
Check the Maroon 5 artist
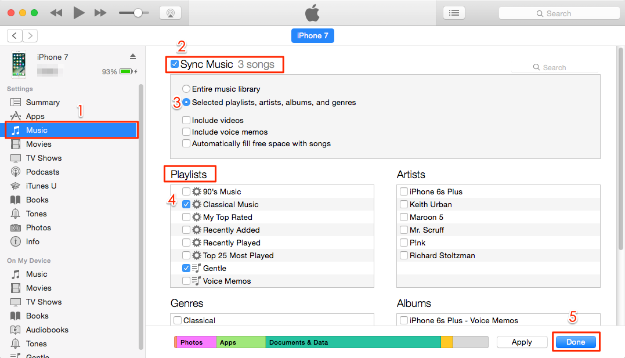coord(404,217)
